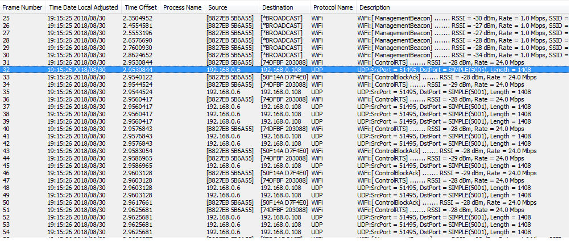Click the Destination column header
This screenshot has height=241, width=571.
coord(278,7)
